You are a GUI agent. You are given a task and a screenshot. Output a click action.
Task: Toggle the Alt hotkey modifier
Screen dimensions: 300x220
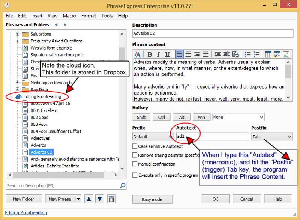[x=181, y=117]
